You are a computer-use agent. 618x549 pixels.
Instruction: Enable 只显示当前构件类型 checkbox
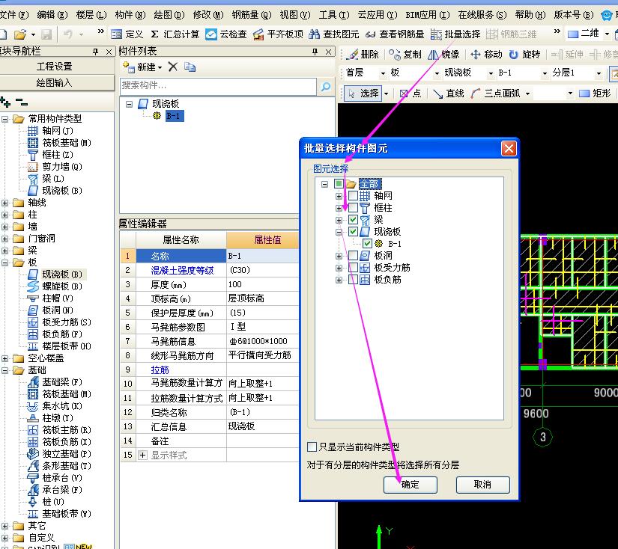click(312, 447)
